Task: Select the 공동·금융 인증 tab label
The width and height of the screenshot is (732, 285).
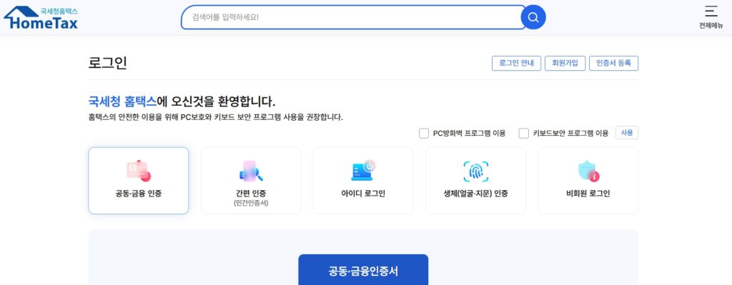Action: 138,194
